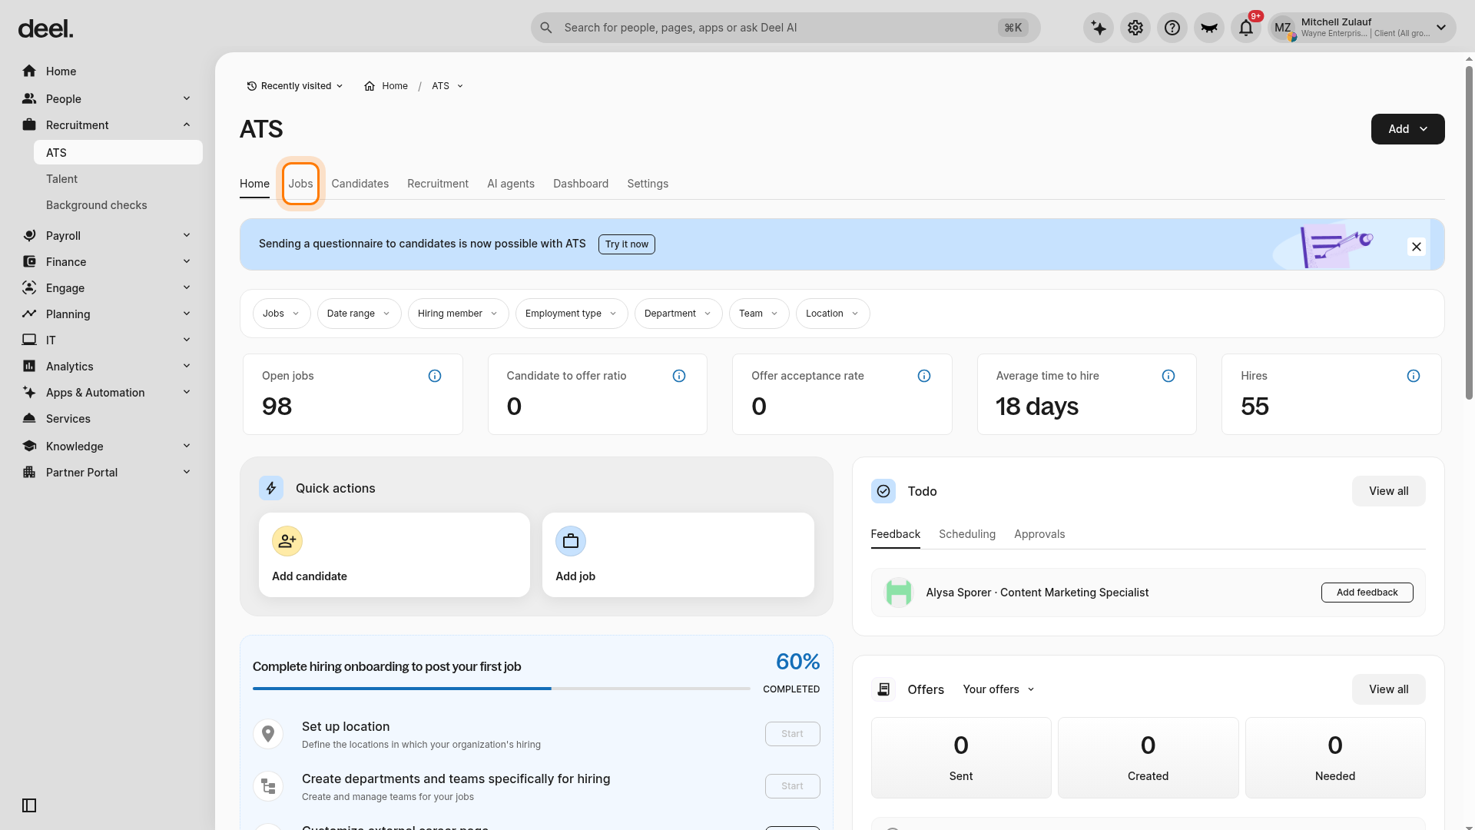Expand the account switcher chevron
Screen dimensions: 1475x830
(1441, 28)
